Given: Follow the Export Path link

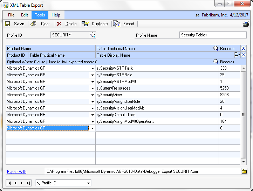Looking at the screenshot, I should coord(17,172).
